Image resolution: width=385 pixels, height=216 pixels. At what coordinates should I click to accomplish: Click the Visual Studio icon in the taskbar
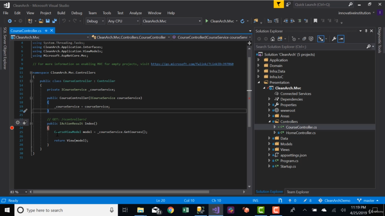(x=216, y=210)
